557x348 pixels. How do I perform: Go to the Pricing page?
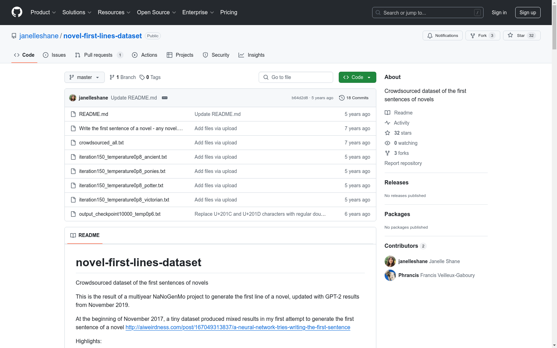coord(229,12)
